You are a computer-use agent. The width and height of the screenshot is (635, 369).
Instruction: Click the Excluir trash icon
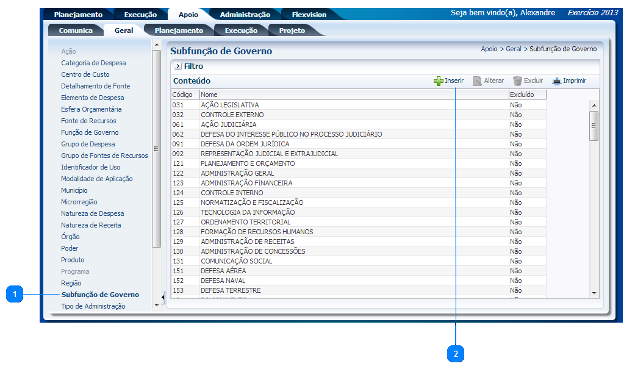point(517,81)
